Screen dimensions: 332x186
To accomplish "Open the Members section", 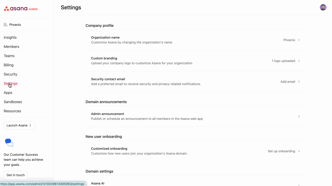I will (11, 47).
